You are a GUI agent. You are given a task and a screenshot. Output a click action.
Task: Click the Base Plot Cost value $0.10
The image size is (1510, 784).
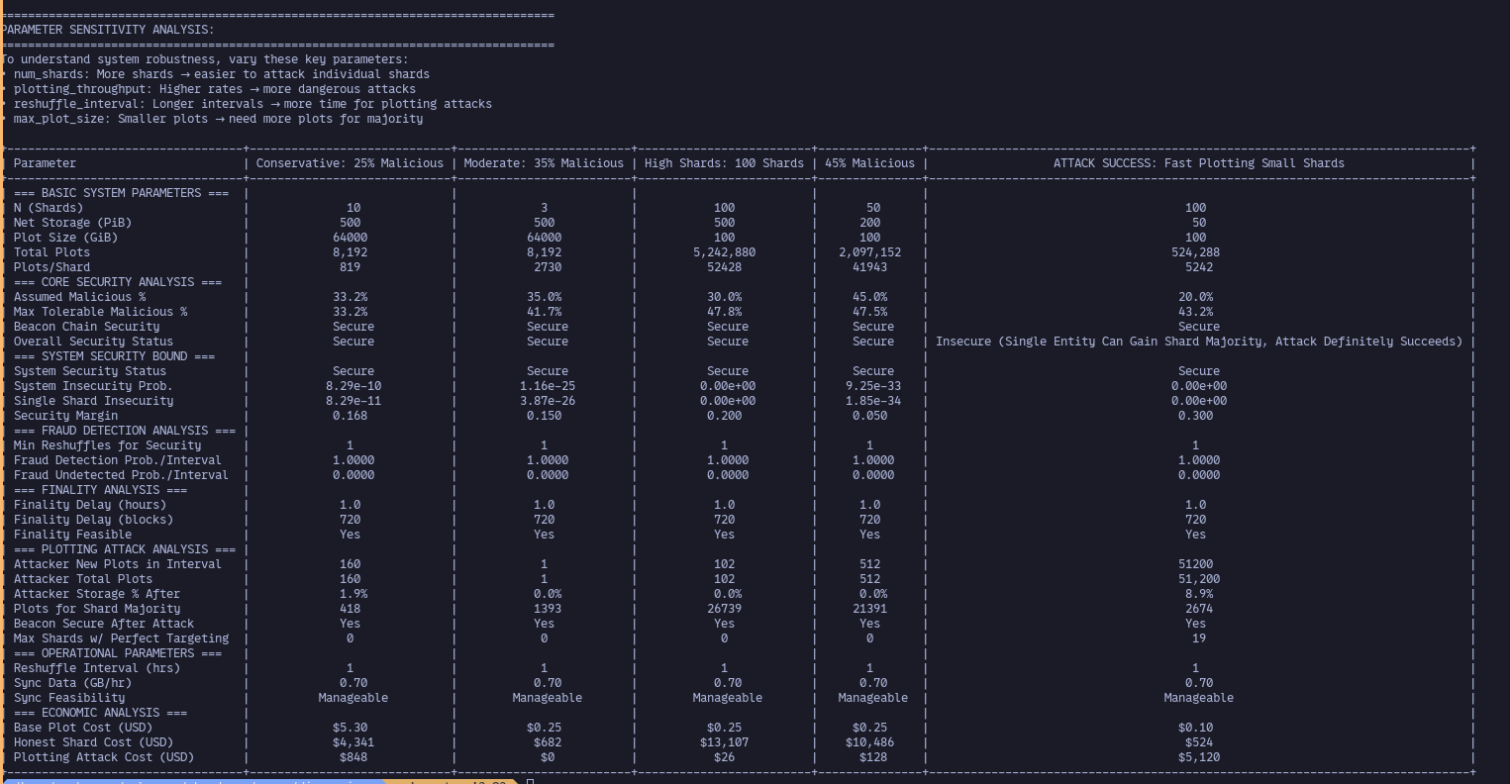coord(1195,728)
